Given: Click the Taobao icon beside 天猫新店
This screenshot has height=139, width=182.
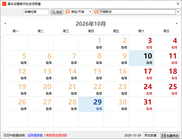Looking at the screenshot, I should tap(96, 12).
